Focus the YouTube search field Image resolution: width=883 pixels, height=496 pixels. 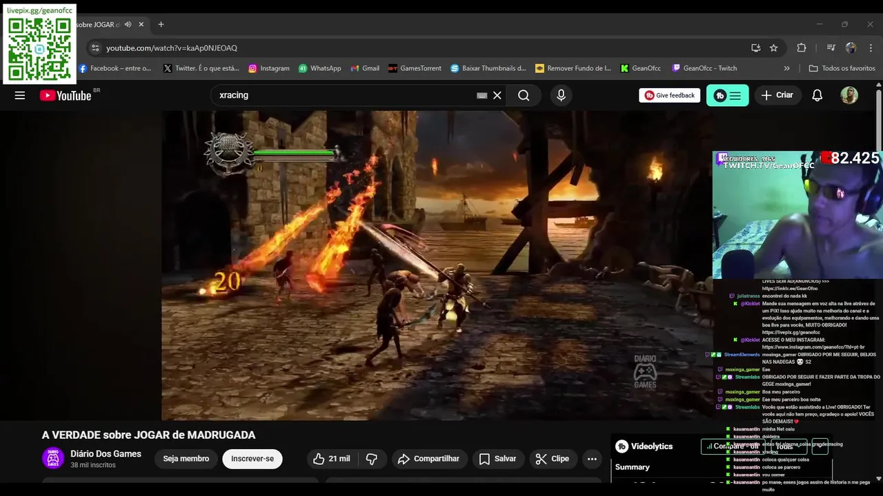(x=345, y=95)
